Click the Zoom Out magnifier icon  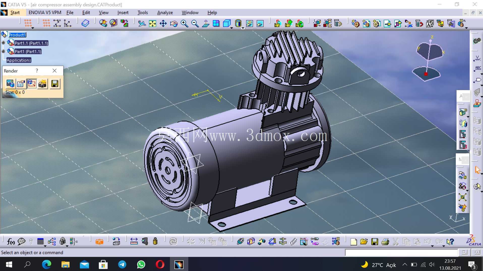click(195, 24)
